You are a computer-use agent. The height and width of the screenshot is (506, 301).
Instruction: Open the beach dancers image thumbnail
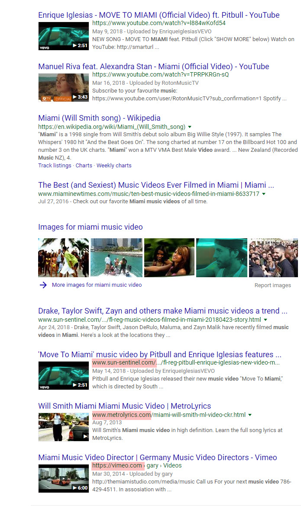(x=63, y=257)
